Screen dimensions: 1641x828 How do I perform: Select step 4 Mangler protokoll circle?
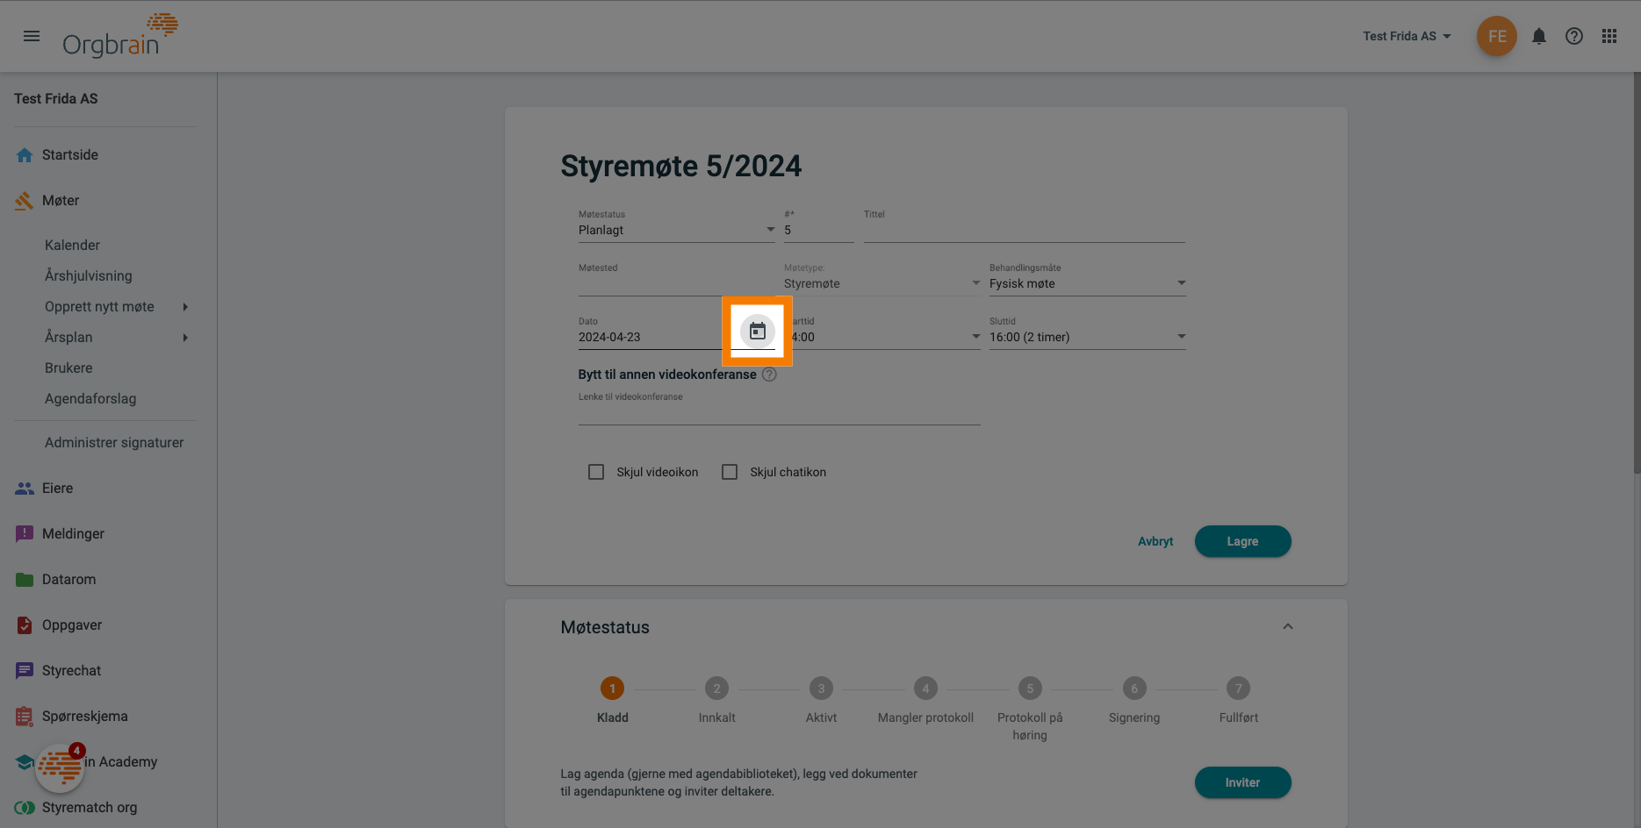(x=925, y=689)
